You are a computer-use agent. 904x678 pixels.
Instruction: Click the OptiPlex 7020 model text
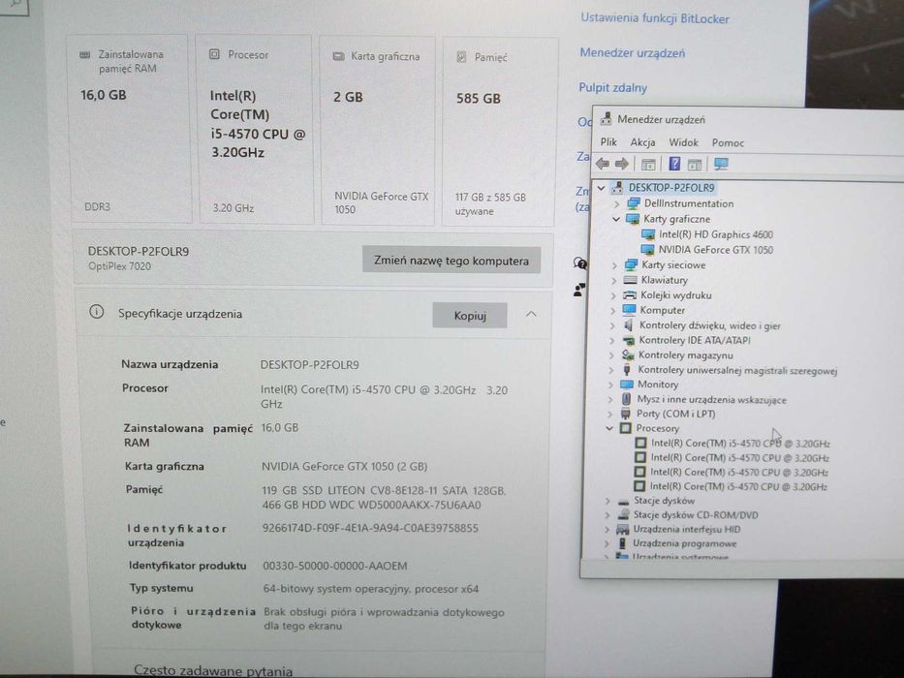(119, 266)
